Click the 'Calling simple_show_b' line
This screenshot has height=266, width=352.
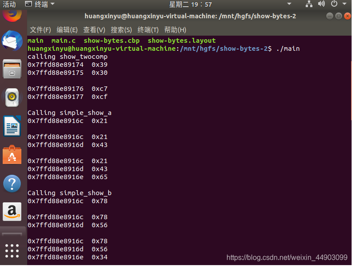[69, 193]
